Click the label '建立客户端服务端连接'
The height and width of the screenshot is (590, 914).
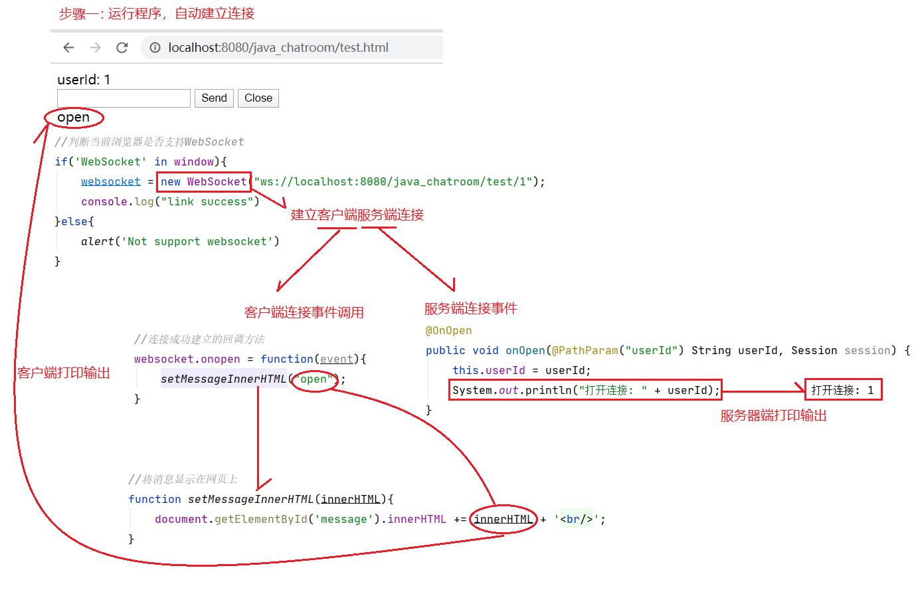coord(357,215)
